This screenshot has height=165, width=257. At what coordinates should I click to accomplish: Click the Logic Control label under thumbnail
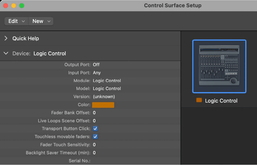click(x=221, y=101)
